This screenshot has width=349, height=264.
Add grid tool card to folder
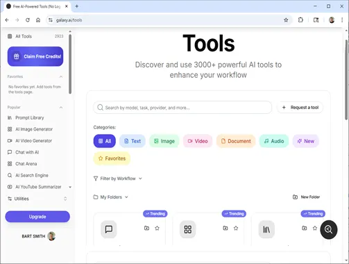tap(225, 228)
